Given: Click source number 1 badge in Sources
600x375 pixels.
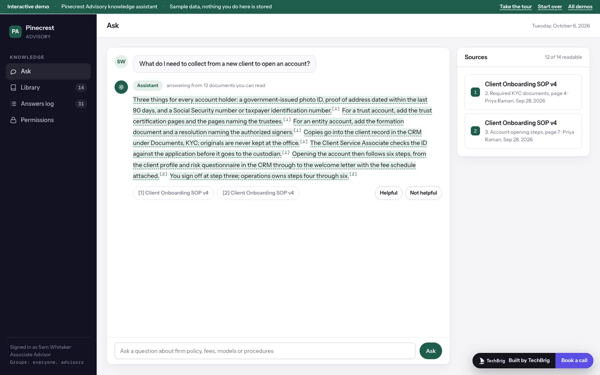Looking at the screenshot, I should [475, 92].
